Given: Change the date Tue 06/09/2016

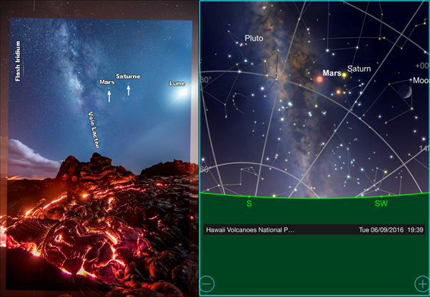Looking at the screenshot, I should click(x=381, y=230).
